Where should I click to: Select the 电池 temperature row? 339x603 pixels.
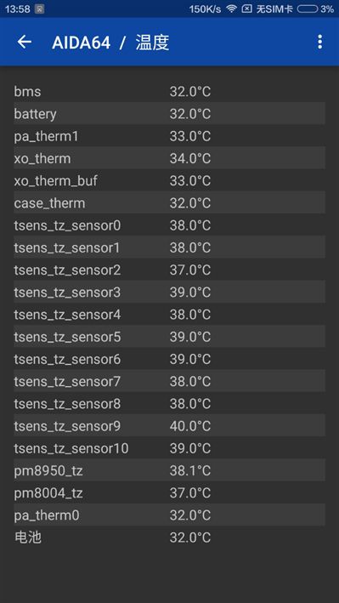tap(170, 538)
